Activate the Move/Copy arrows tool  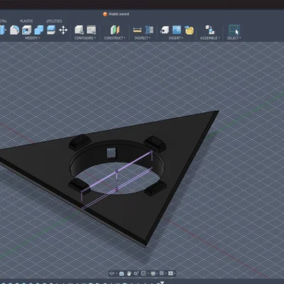point(63,30)
